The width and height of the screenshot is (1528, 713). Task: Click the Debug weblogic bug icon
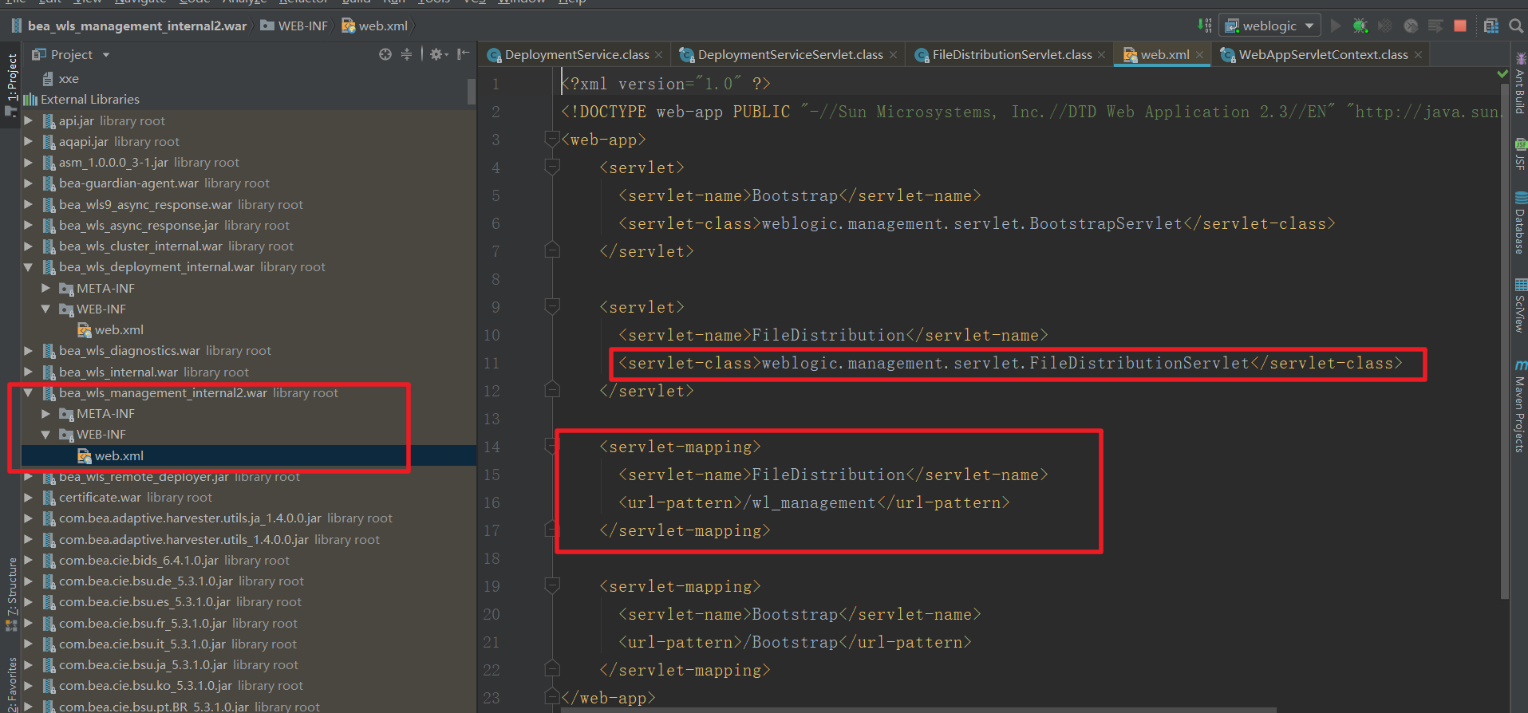(1360, 26)
